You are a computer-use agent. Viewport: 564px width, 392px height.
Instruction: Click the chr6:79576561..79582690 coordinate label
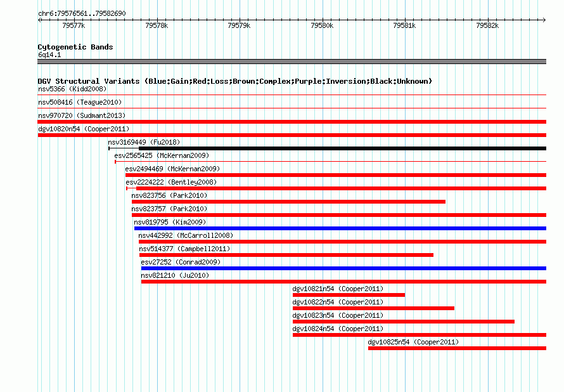click(x=82, y=14)
